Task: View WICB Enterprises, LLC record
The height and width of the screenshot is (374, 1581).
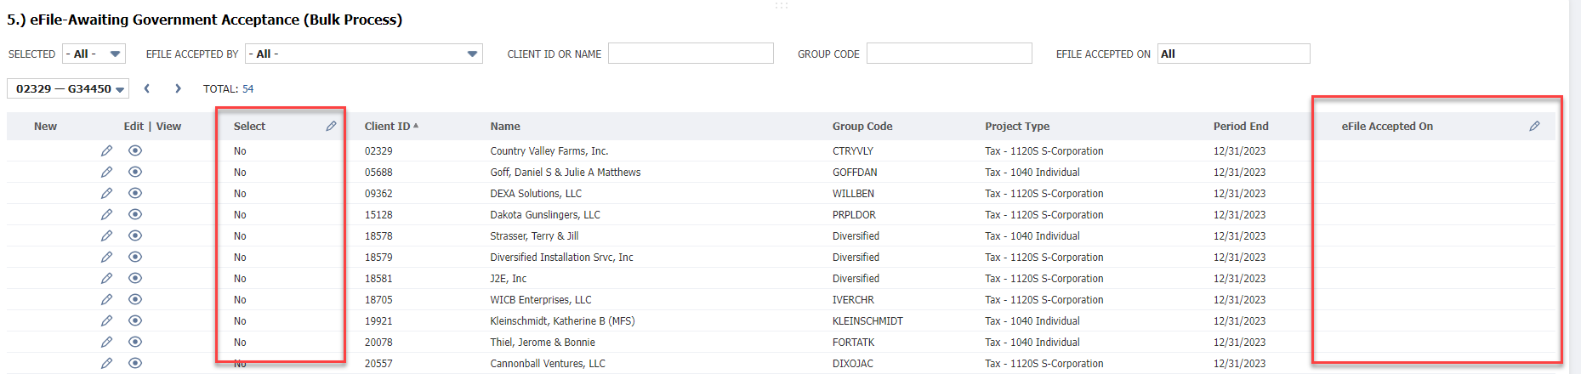Action: coord(135,299)
